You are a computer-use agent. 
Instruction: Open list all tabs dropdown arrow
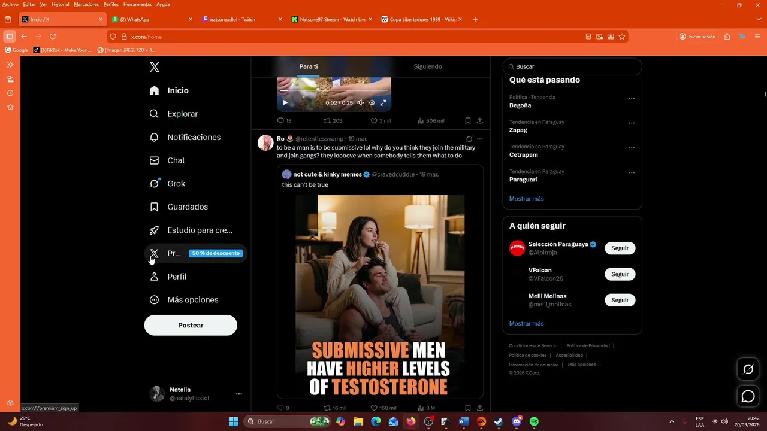(759, 19)
